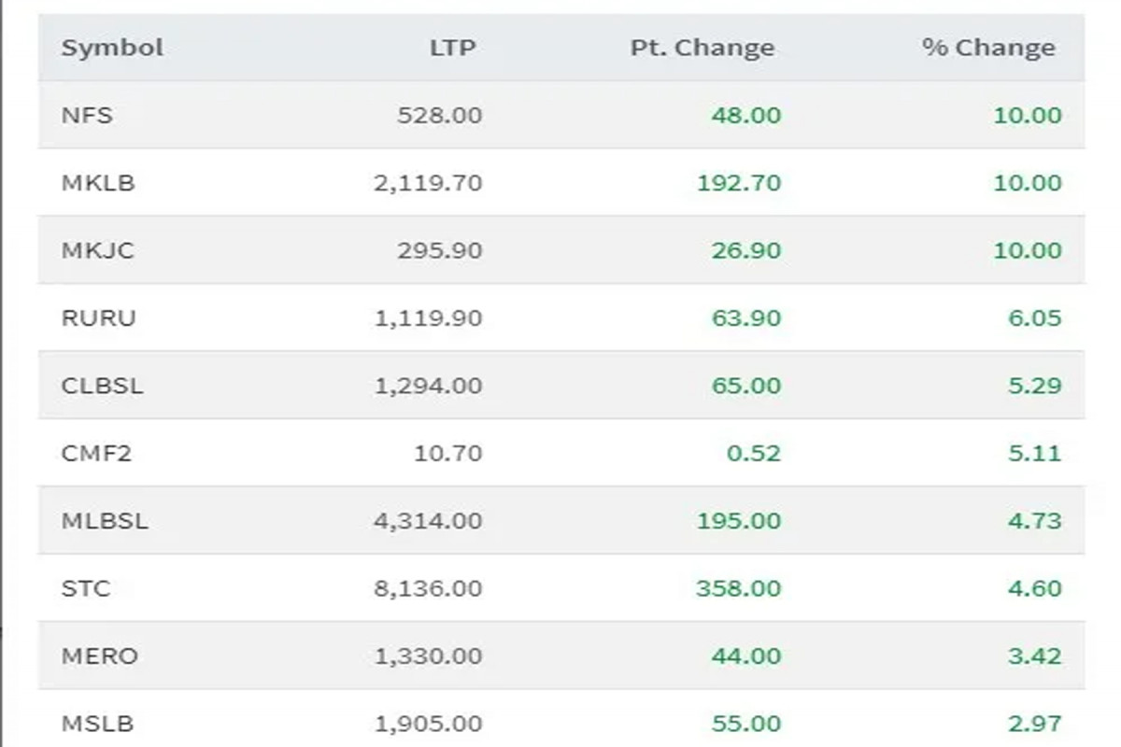Click STC's LTP value 8,136.00

(x=428, y=589)
